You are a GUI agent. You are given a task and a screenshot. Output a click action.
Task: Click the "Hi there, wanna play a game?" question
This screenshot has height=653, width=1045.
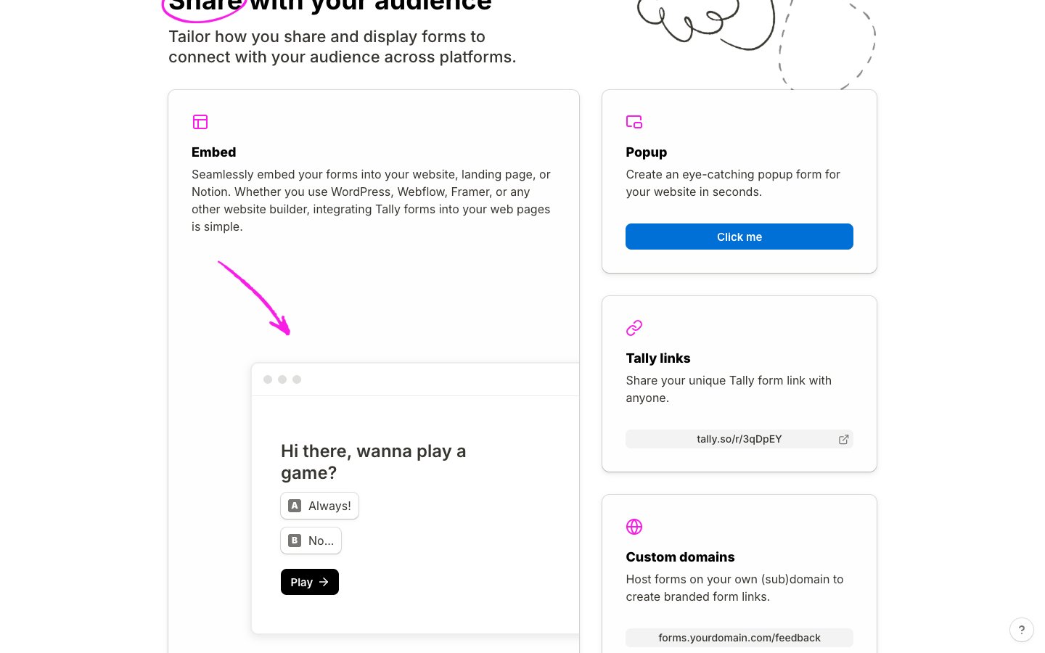373,461
